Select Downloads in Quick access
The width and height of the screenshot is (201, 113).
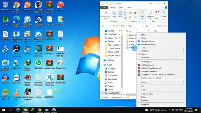tap(112, 34)
